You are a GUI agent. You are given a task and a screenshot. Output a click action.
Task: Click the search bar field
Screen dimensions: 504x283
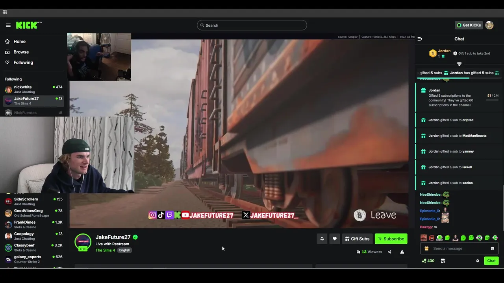click(252, 25)
